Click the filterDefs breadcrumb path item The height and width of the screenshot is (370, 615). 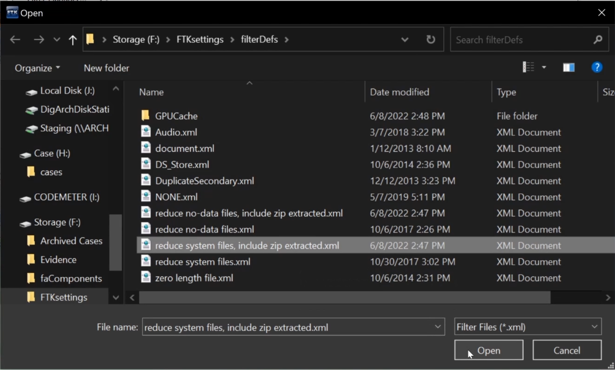(259, 39)
